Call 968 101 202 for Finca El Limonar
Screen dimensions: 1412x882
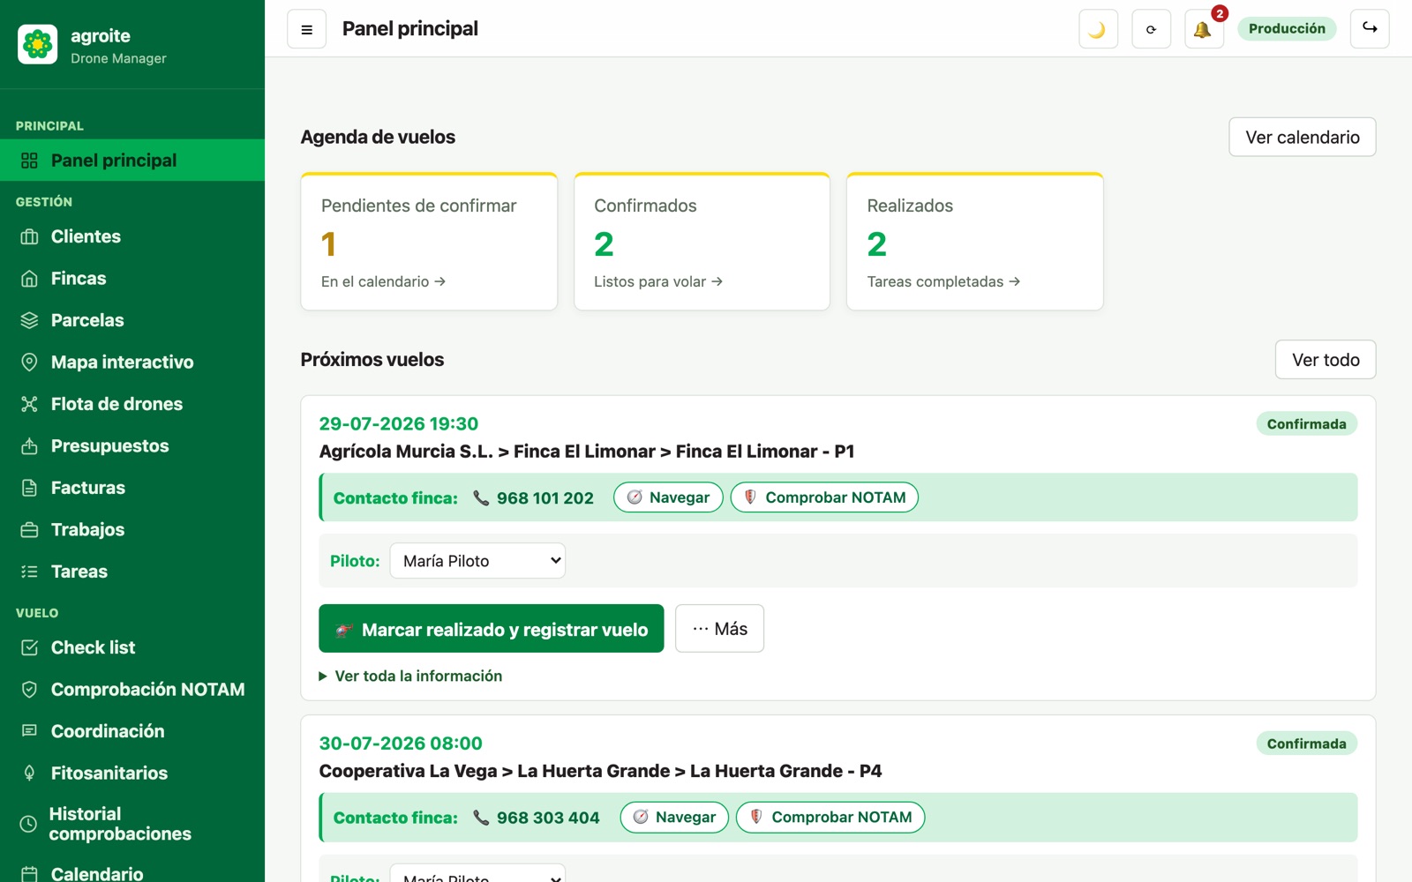click(533, 498)
